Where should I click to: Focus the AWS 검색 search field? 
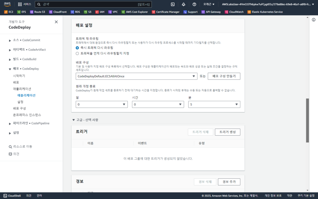coord(93,4)
